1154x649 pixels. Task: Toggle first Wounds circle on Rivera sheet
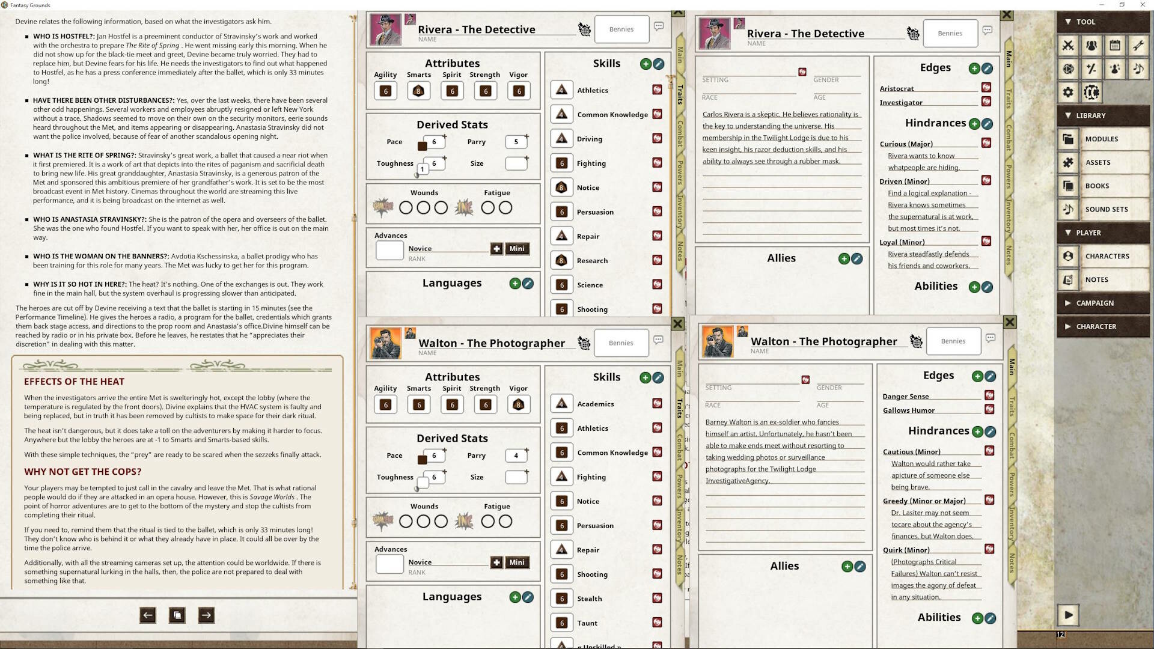406,208
